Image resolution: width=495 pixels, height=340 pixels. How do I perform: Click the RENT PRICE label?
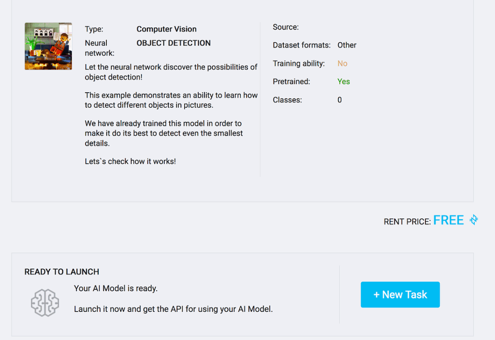(x=407, y=222)
